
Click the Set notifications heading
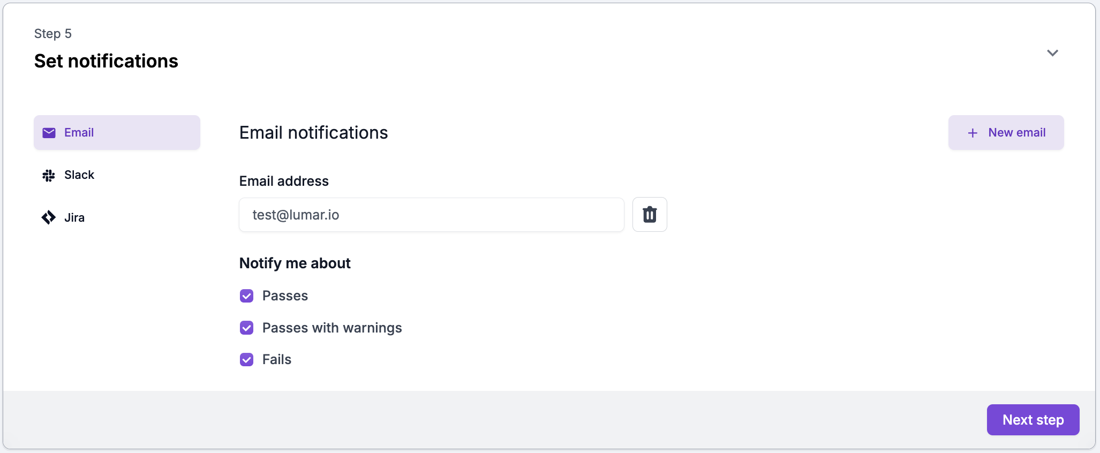pyautogui.click(x=106, y=61)
